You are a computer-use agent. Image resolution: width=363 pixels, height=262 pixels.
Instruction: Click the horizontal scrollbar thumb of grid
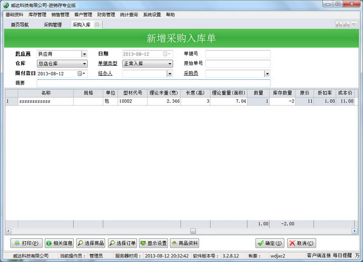pos(193,231)
